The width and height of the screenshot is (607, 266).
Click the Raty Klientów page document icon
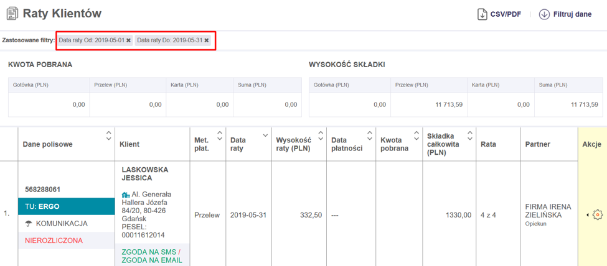[x=12, y=14]
